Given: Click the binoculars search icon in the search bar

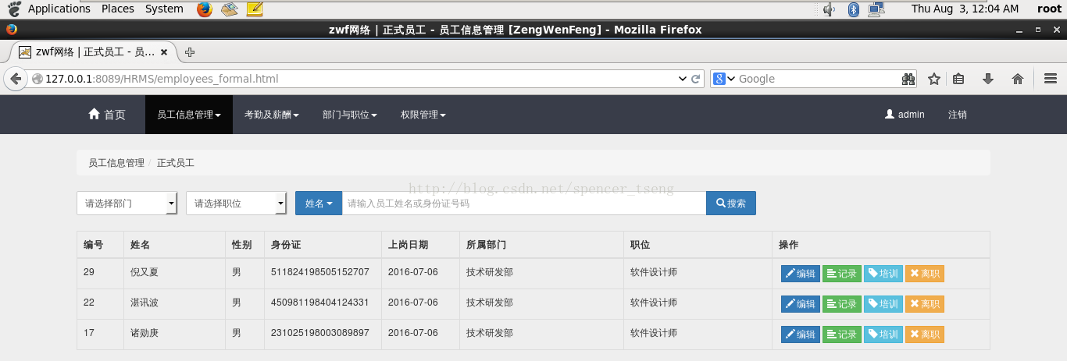Looking at the screenshot, I should (x=908, y=79).
